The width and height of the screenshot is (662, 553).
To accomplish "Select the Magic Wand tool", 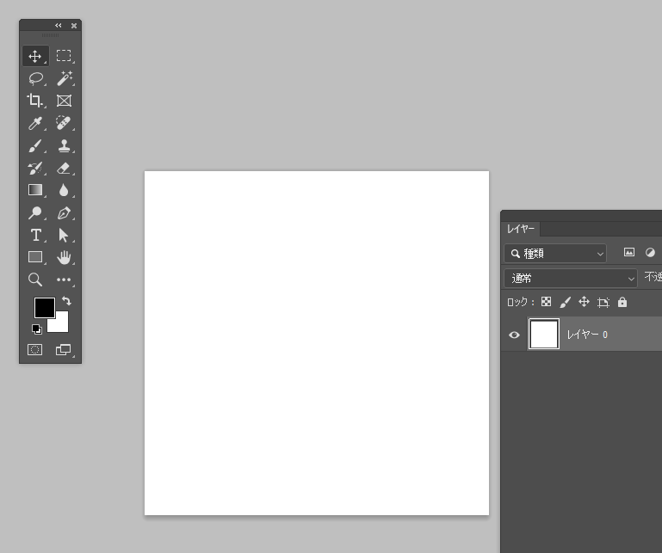I will tap(64, 78).
